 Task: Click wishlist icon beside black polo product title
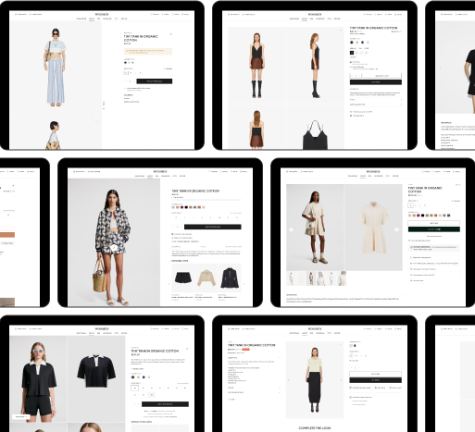pyautogui.click(x=187, y=349)
